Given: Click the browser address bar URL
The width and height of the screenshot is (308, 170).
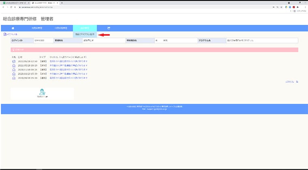Looking at the screenshot, I should tap(37, 7).
